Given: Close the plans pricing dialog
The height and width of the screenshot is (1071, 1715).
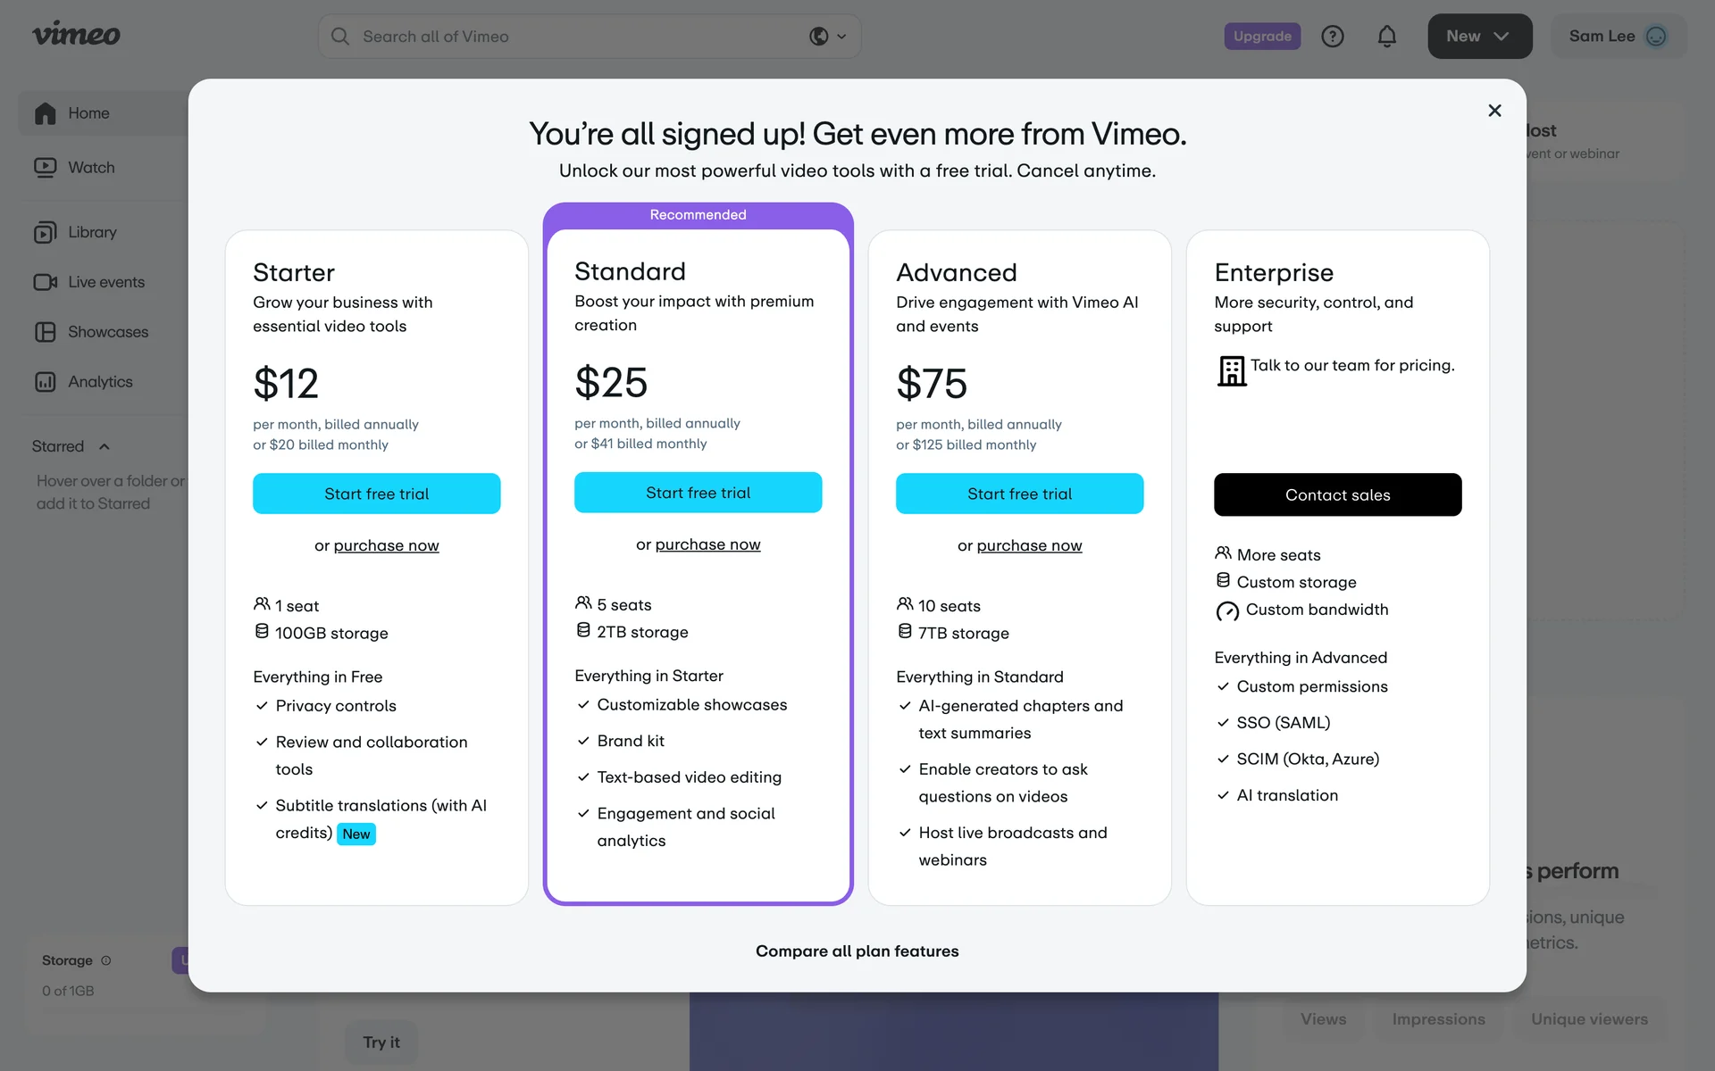Looking at the screenshot, I should coord(1494,111).
